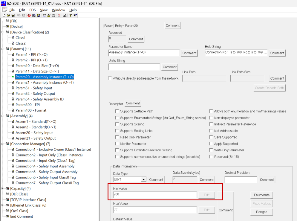This screenshot has width=297, height=221.
Task: Collapse the [Connection Manager] (7) node
Action: tap(2, 144)
